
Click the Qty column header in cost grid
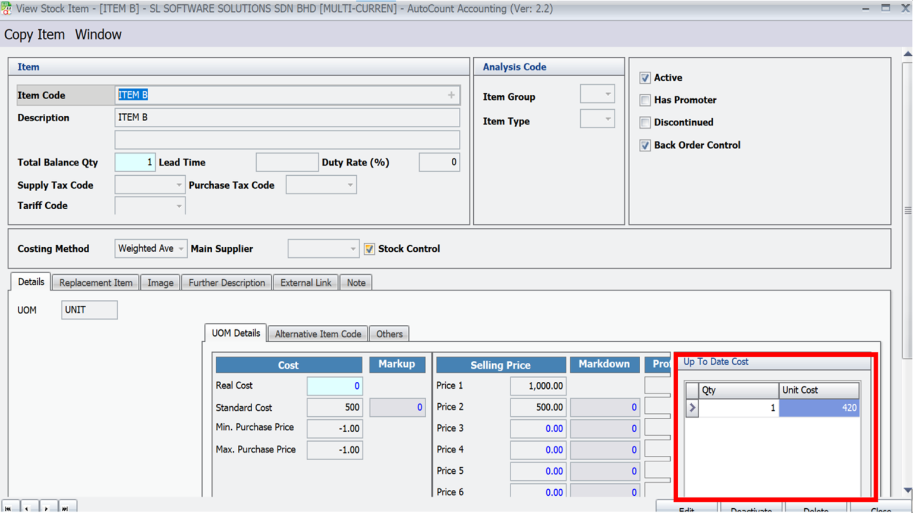coord(738,390)
